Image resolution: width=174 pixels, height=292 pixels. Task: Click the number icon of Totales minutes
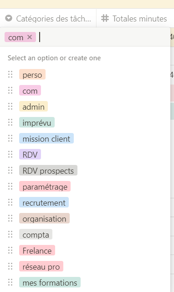point(105,18)
